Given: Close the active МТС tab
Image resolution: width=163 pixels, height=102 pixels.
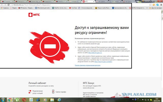Looking at the screenshot, I should click(94, 2).
